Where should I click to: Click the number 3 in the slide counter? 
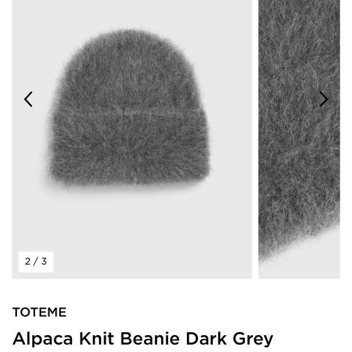[x=44, y=262]
